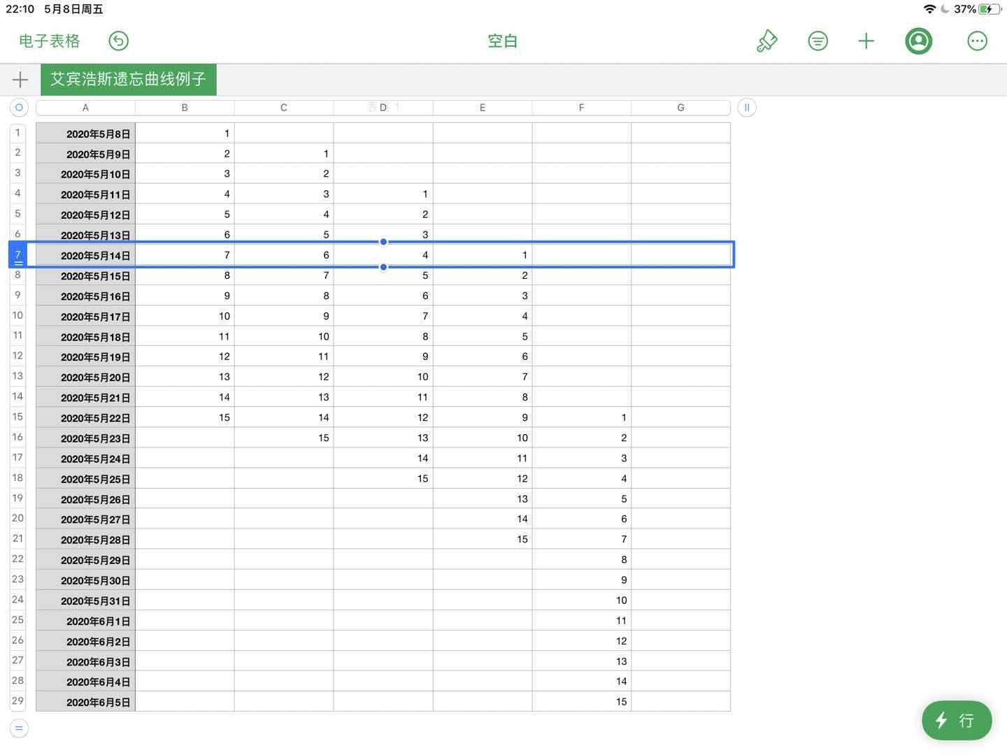The image size is (1007, 755).
Task: Select row 29 header
Action: pos(17,701)
